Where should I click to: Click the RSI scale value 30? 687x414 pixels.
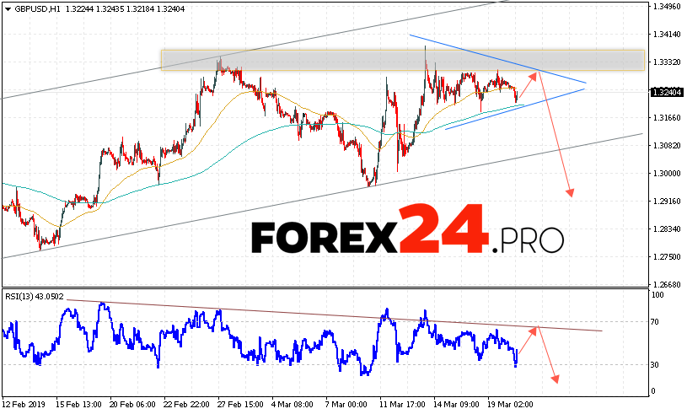655,365
